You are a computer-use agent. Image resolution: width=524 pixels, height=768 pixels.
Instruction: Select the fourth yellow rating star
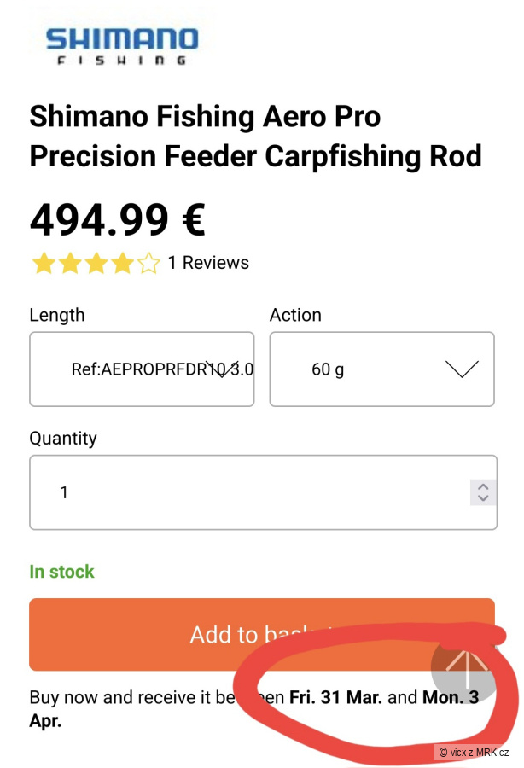point(122,263)
